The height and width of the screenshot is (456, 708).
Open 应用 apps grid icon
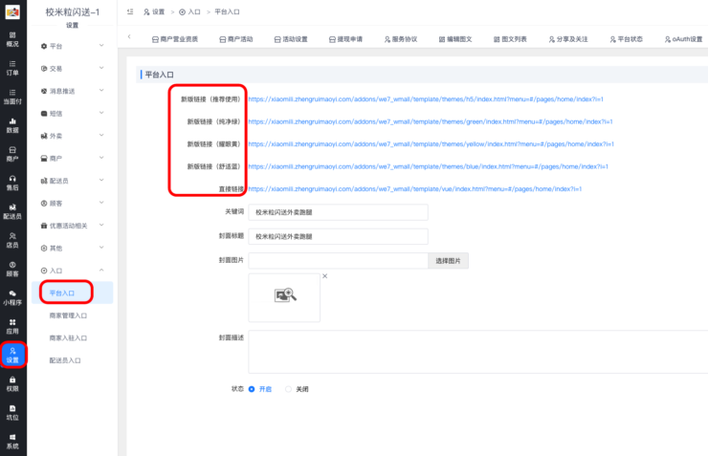[12, 326]
